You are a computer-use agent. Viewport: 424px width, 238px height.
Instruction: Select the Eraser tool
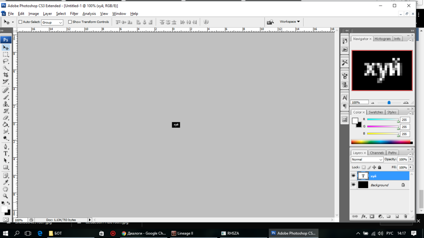point(6,118)
